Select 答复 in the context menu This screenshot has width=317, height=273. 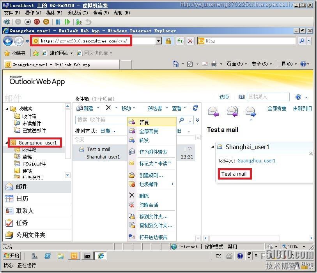pyautogui.click(x=152, y=122)
